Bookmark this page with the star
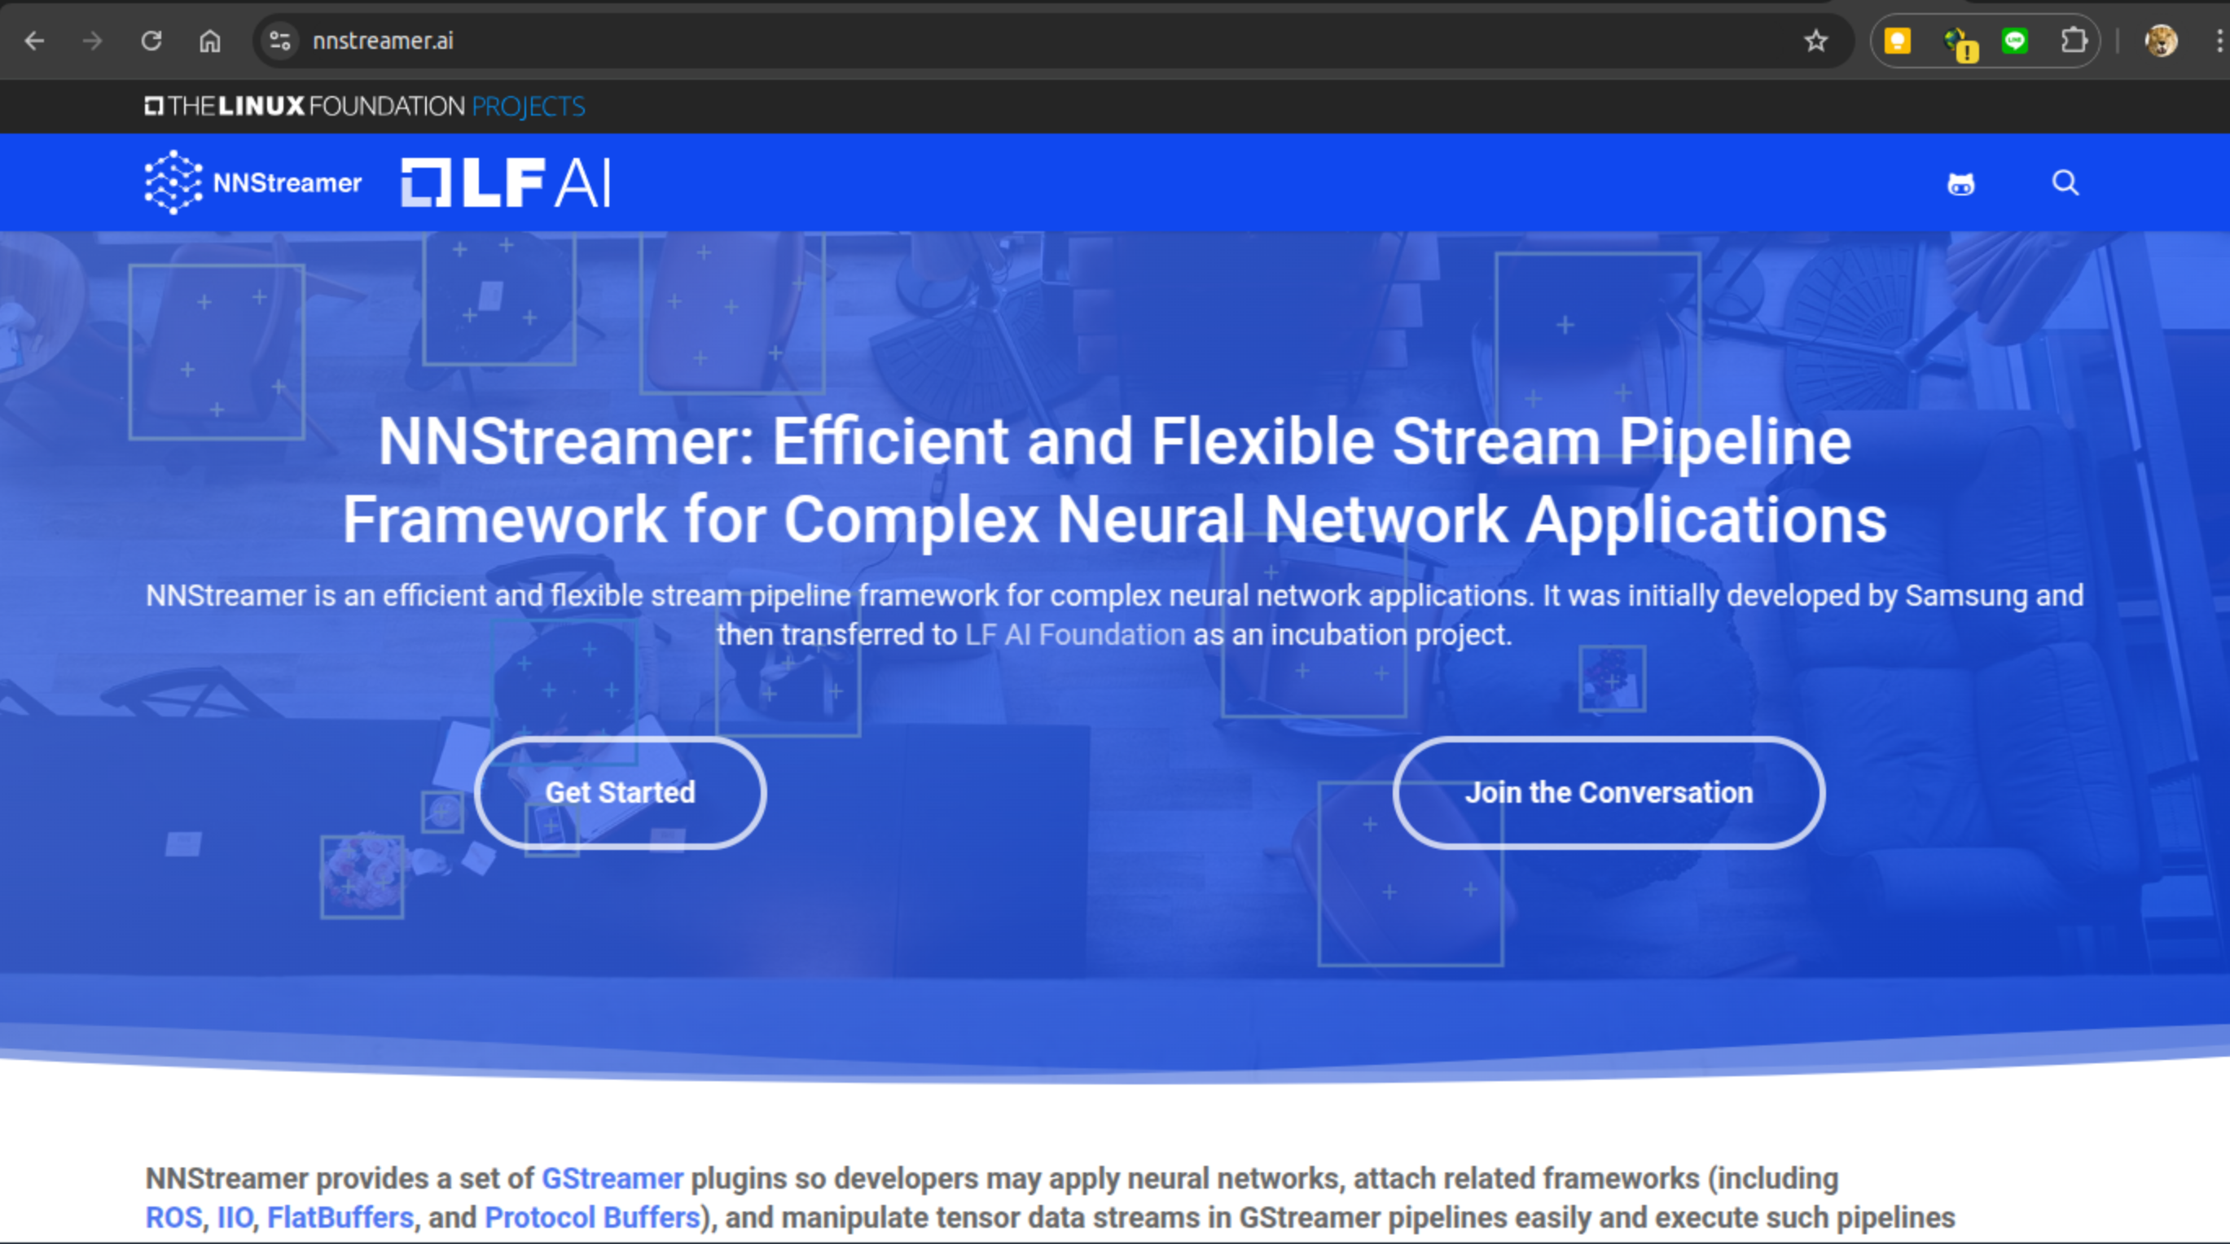The width and height of the screenshot is (2230, 1244). (1815, 41)
